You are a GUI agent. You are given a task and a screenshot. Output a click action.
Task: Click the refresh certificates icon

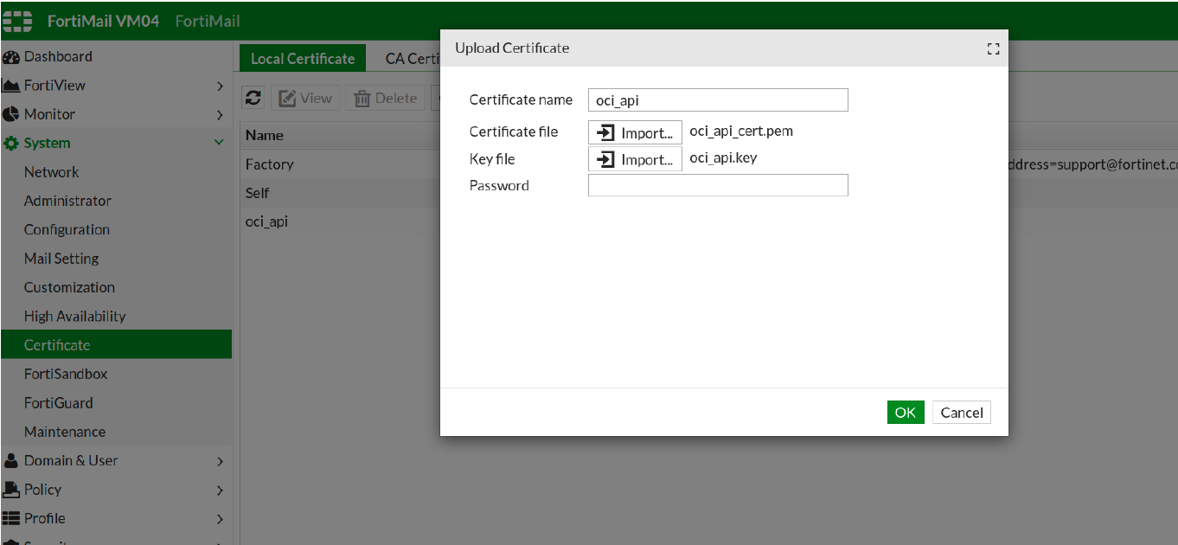tap(253, 98)
